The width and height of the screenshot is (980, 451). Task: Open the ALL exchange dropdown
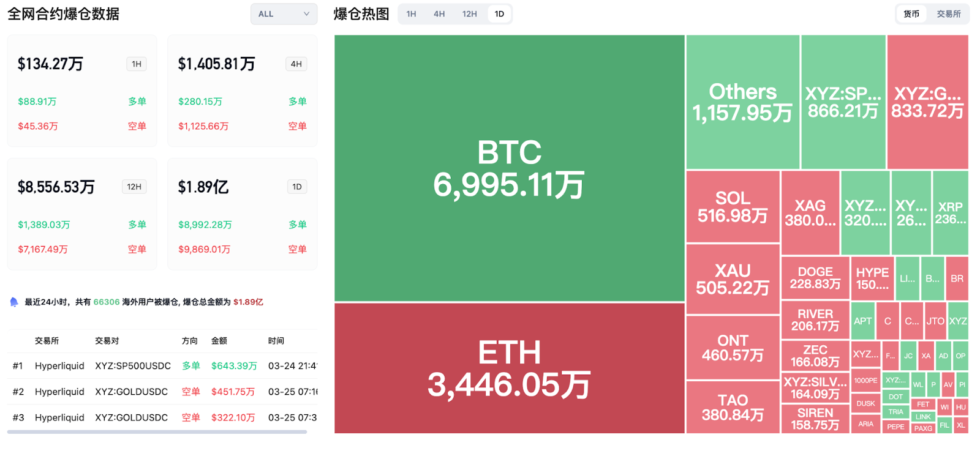[x=284, y=14]
